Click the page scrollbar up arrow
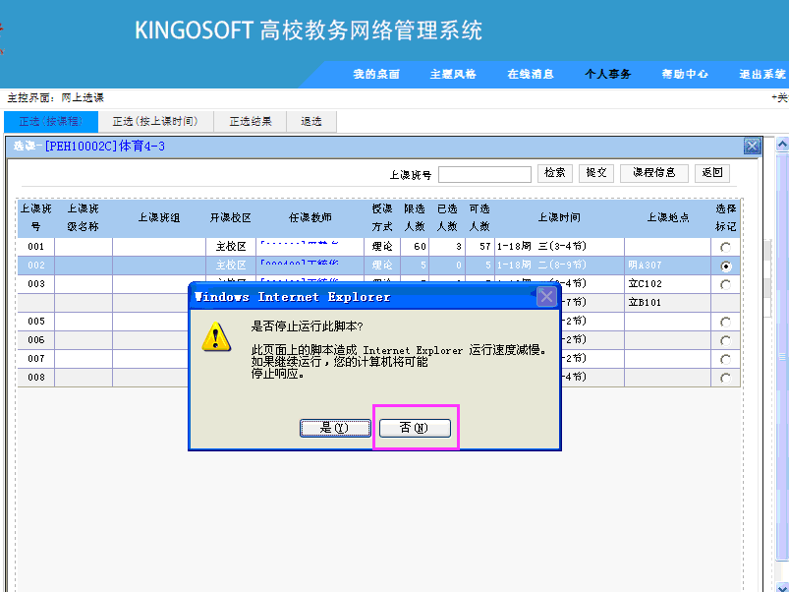Image resolution: width=789 pixels, height=592 pixels. tap(782, 145)
